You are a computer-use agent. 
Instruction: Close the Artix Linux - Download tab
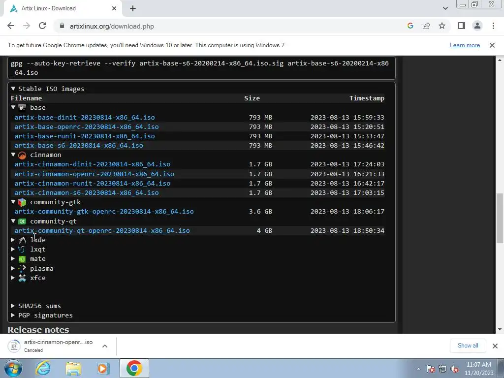point(114,8)
